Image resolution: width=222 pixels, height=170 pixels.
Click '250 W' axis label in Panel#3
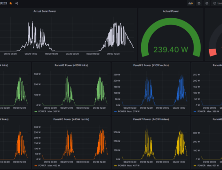pyautogui.click(x=117, y=75)
